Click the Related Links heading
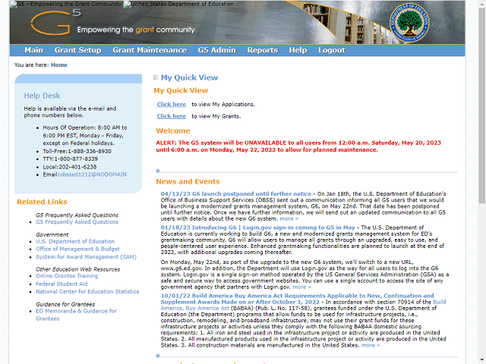Viewport: 486px width, 364px height. pyautogui.click(x=42, y=202)
